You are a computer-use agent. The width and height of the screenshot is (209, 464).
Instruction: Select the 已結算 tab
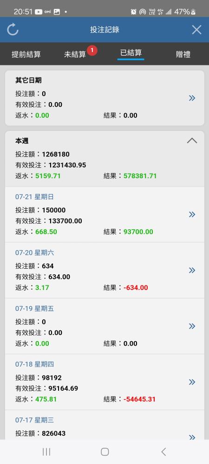click(131, 53)
